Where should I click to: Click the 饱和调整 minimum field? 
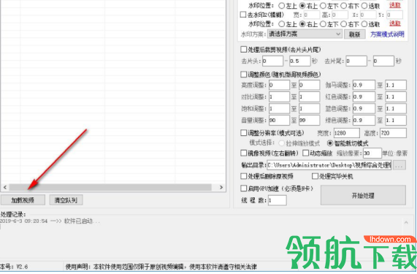pyautogui.click(x=279, y=109)
